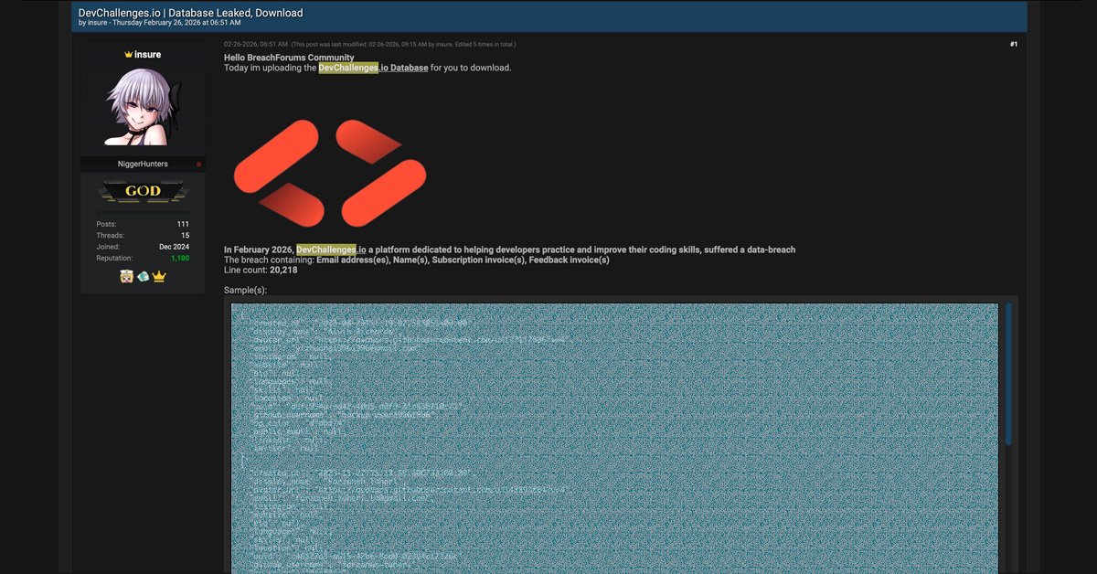Click the DevChallenges.io Database underlined link
Image resolution: width=1097 pixels, height=574 pixels.
pos(373,68)
